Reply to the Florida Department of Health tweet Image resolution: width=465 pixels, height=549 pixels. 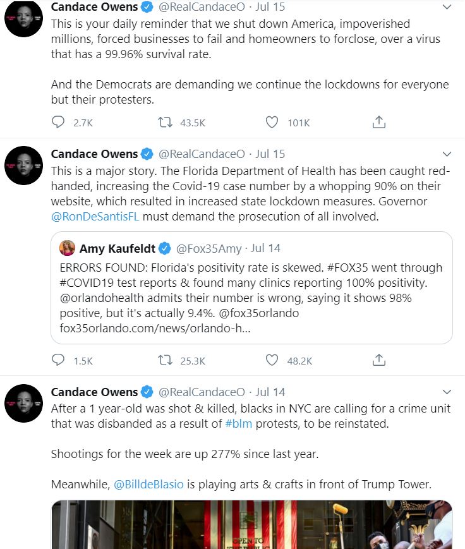[58, 361]
